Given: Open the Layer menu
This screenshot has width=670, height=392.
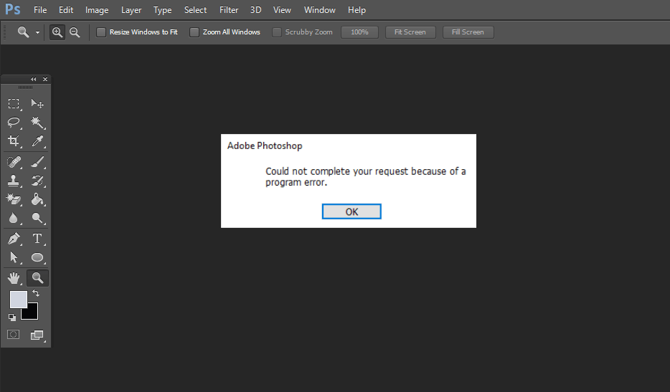Looking at the screenshot, I should 131,10.
